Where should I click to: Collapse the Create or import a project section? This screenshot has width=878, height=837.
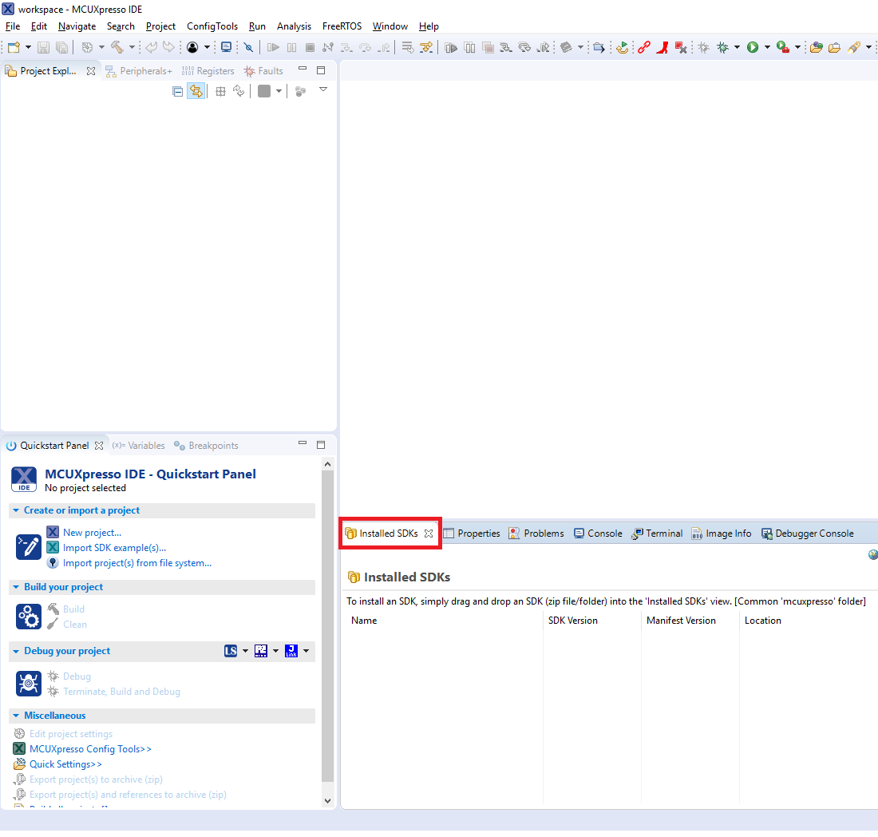coord(16,510)
